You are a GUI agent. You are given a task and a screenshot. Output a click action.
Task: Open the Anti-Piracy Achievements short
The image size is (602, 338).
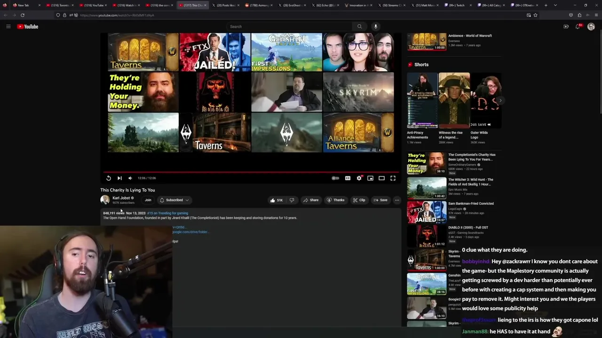pos(422,108)
